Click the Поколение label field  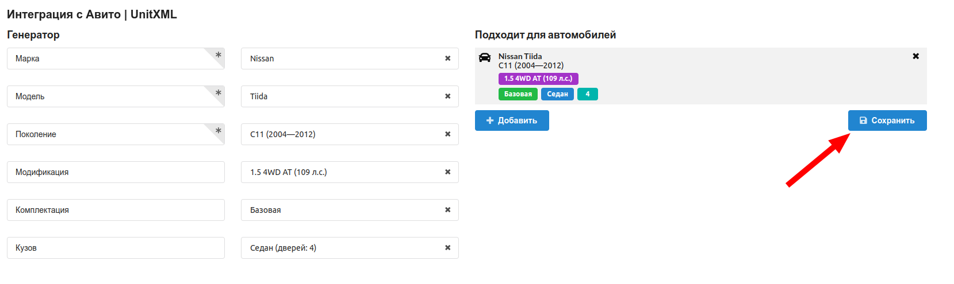tap(116, 134)
